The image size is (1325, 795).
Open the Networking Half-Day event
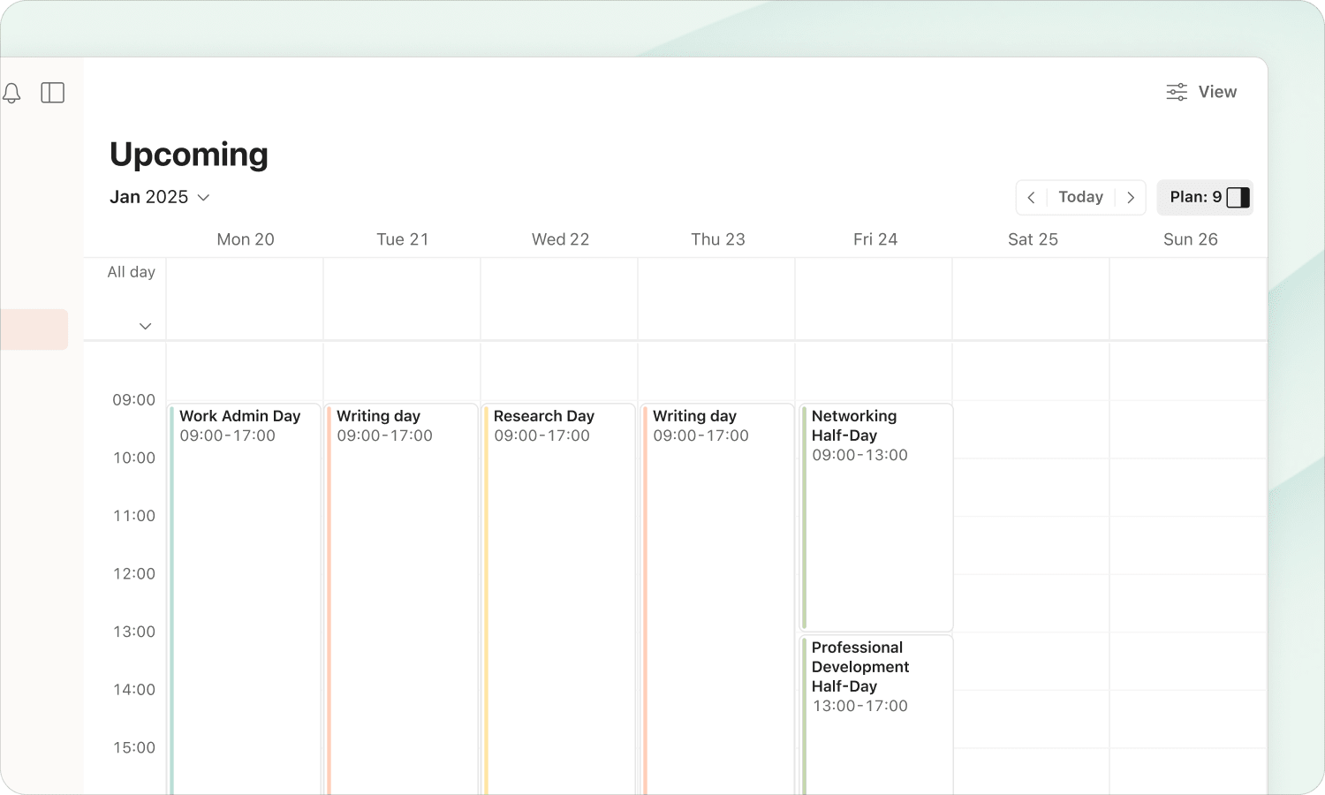[876, 517]
